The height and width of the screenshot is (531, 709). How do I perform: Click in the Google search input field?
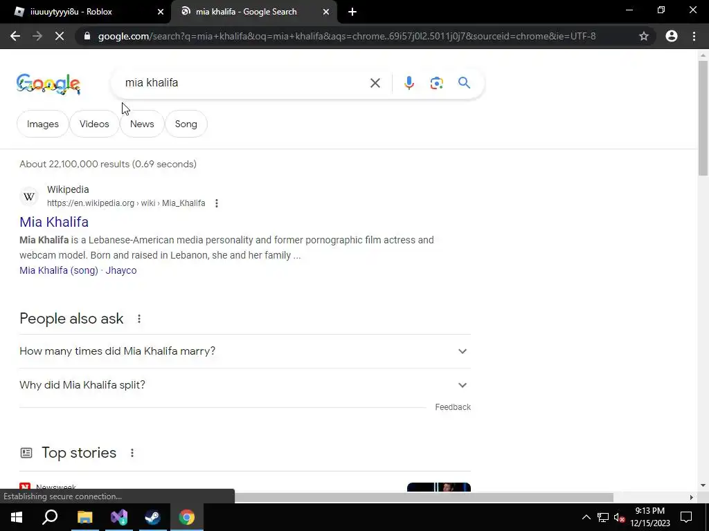click(x=244, y=83)
